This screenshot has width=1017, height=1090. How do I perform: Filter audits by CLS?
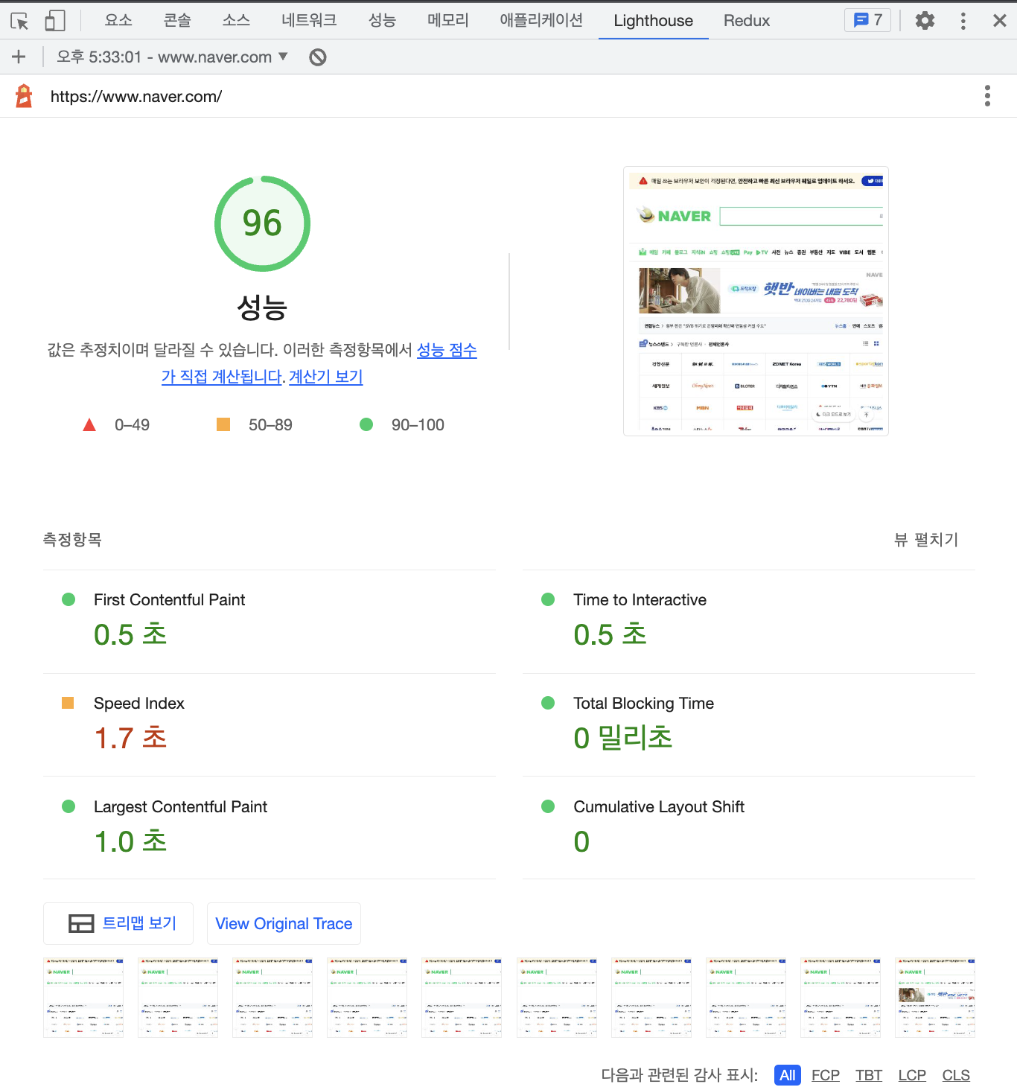tap(956, 1075)
